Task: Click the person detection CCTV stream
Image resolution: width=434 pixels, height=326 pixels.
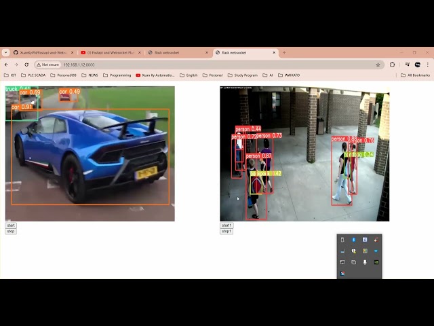Action: (304, 154)
